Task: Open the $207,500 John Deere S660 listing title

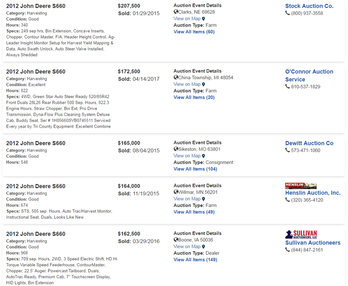Action: 36,6
